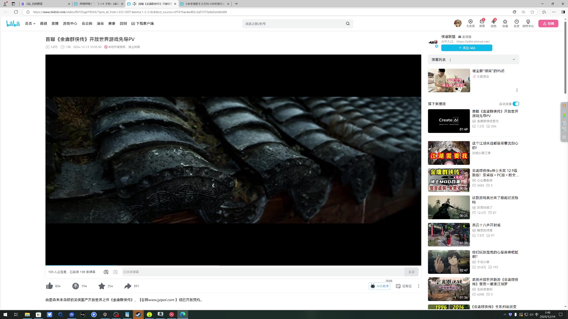
Task: Open the taskbar clock and date
Action: point(548,315)
